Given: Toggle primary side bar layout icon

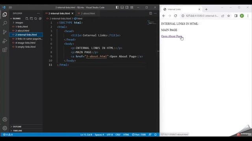Looking at the screenshot, I should tap(117, 7).
